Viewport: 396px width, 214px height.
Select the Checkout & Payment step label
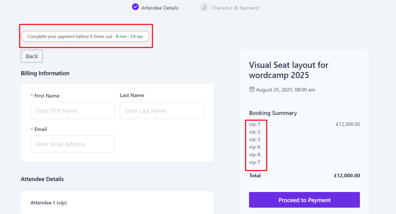pyautogui.click(x=235, y=8)
